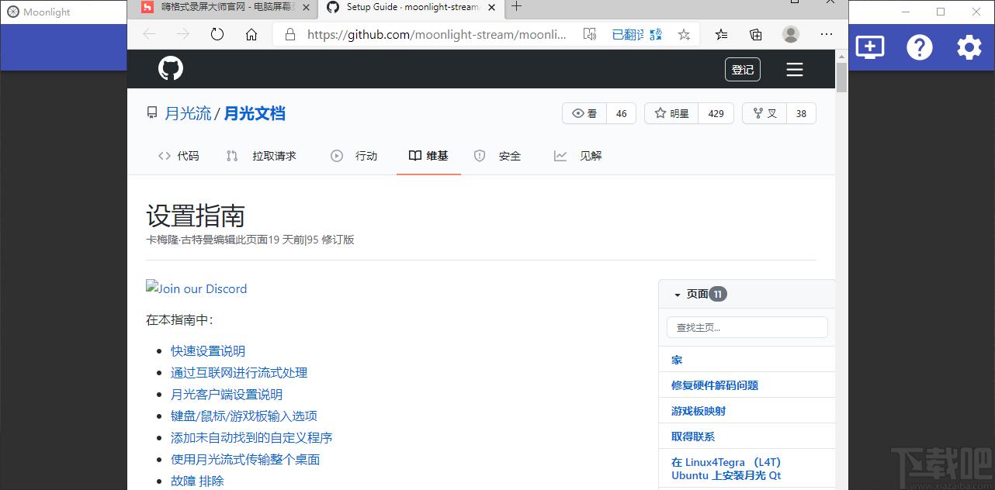Screen dimensions: 995x490
Task: Click Moonlight add PC icon
Action: pos(869,47)
